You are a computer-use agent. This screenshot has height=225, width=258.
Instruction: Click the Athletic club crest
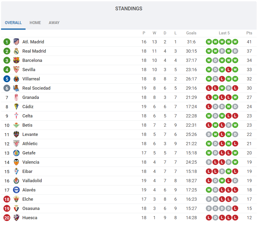pyautogui.click(x=16, y=144)
